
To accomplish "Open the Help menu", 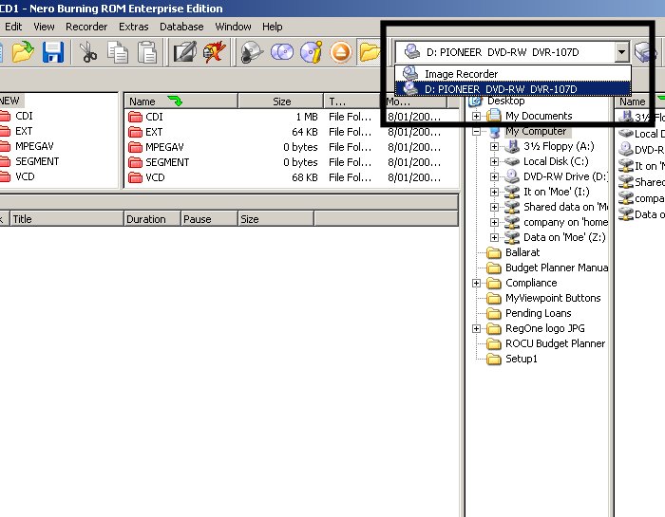I will [273, 27].
